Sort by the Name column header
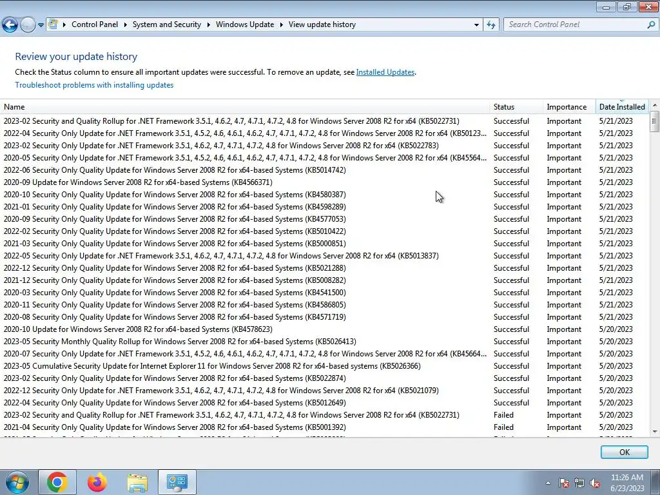660x495 pixels. pyautogui.click(x=244, y=107)
